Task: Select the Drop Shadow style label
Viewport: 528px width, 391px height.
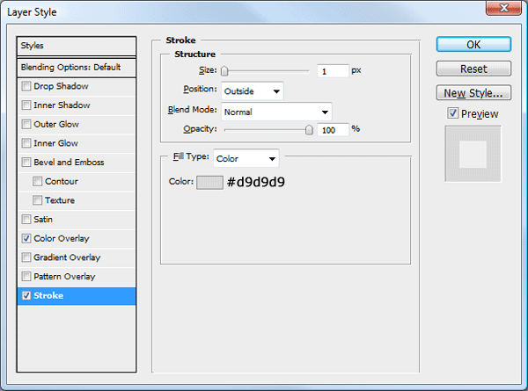Action: click(x=61, y=86)
